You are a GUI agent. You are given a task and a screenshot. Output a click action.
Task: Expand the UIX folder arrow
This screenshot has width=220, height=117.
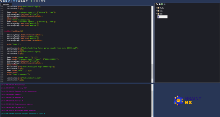point(157,14)
